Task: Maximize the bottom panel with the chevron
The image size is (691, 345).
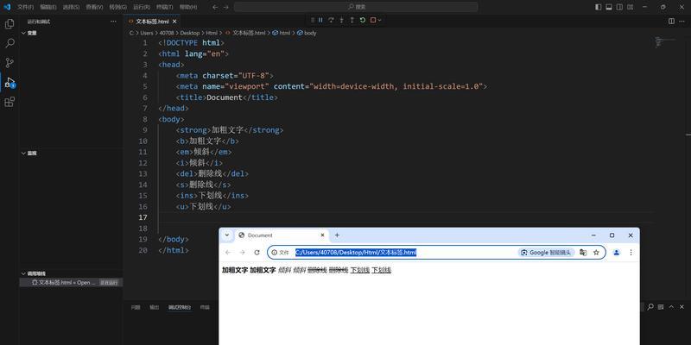Action: (x=671, y=307)
